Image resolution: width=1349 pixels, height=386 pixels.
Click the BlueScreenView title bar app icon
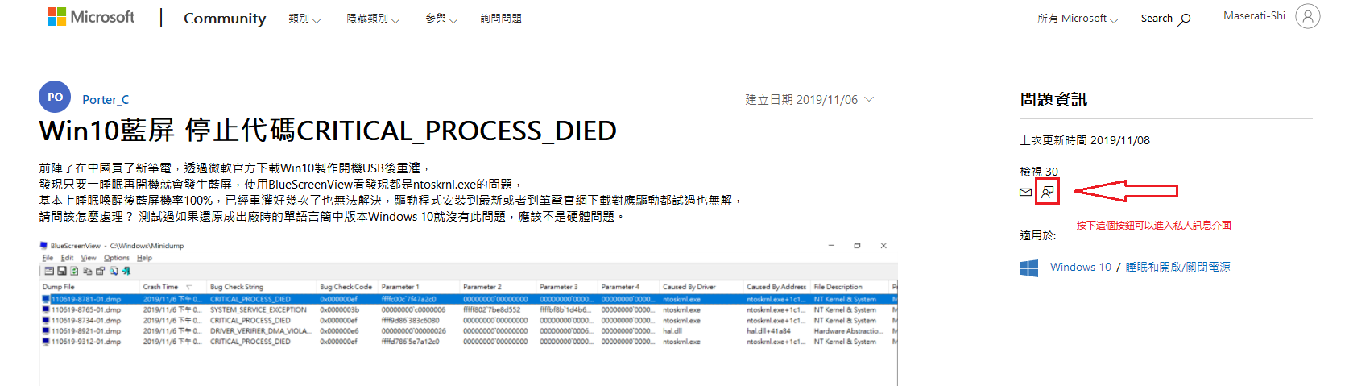pos(43,245)
